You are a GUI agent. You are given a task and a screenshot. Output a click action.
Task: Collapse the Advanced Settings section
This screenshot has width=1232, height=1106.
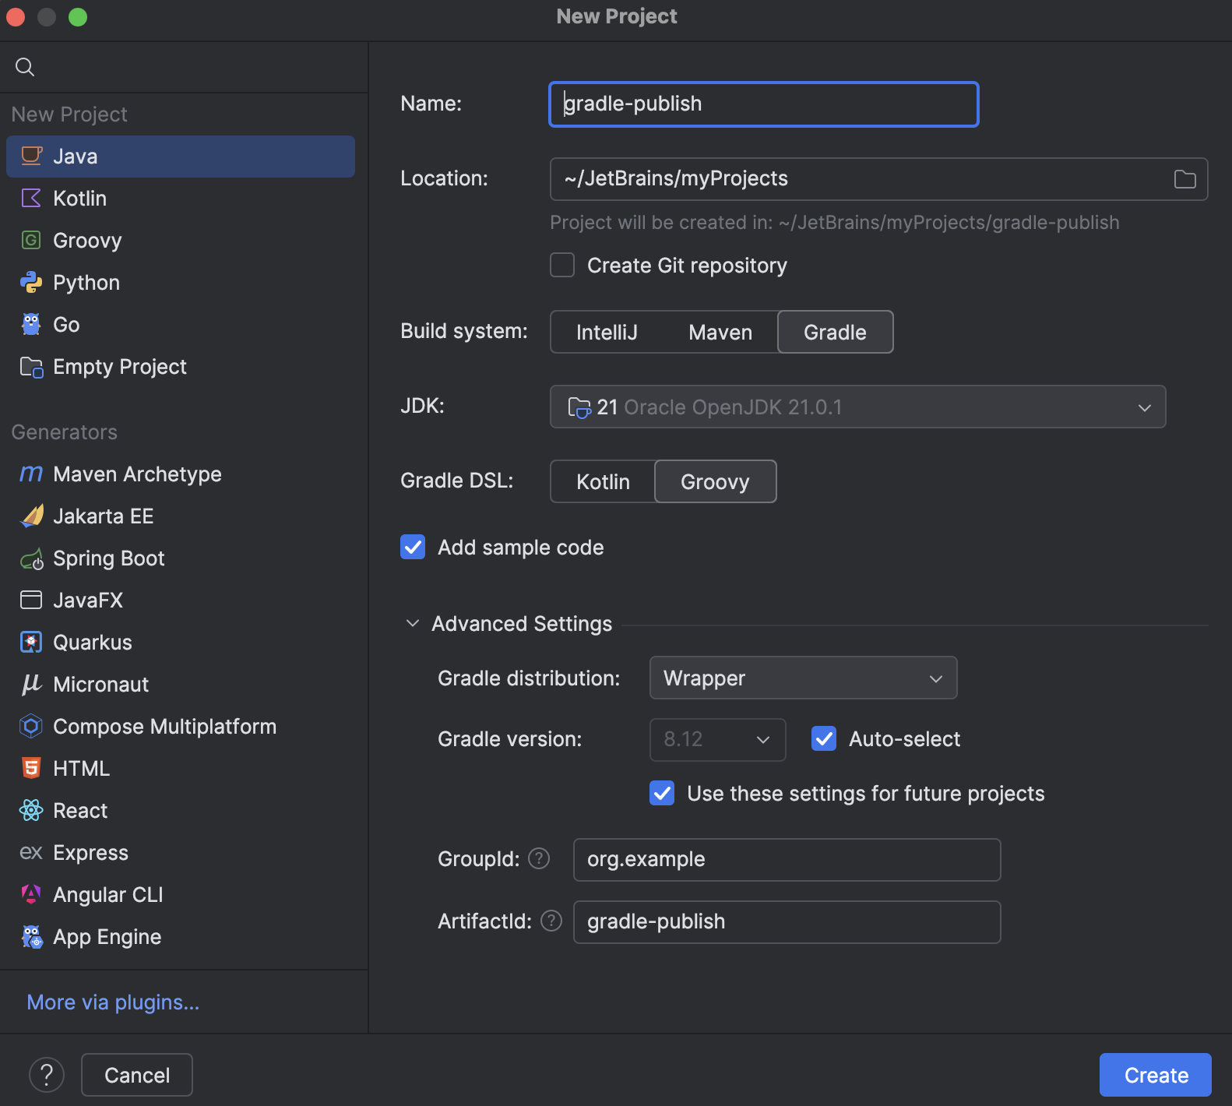[x=413, y=624]
